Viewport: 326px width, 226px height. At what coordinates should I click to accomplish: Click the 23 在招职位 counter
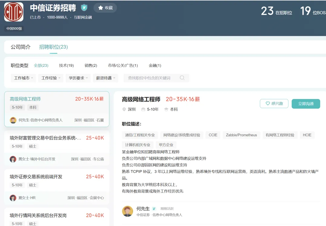pyautogui.click(x=276, y=11)
